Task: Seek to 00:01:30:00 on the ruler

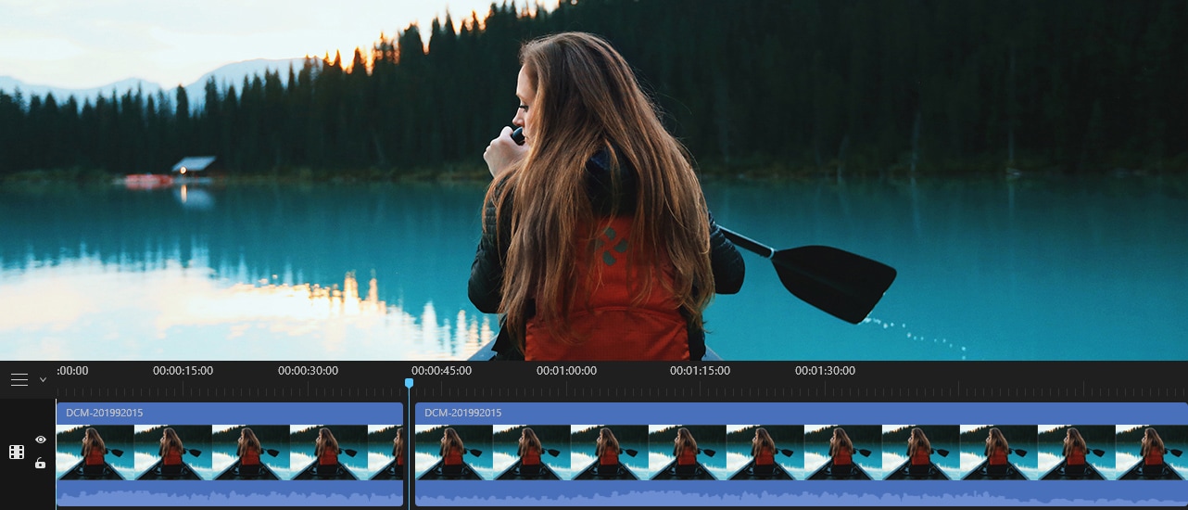Action: click(825, 371)
